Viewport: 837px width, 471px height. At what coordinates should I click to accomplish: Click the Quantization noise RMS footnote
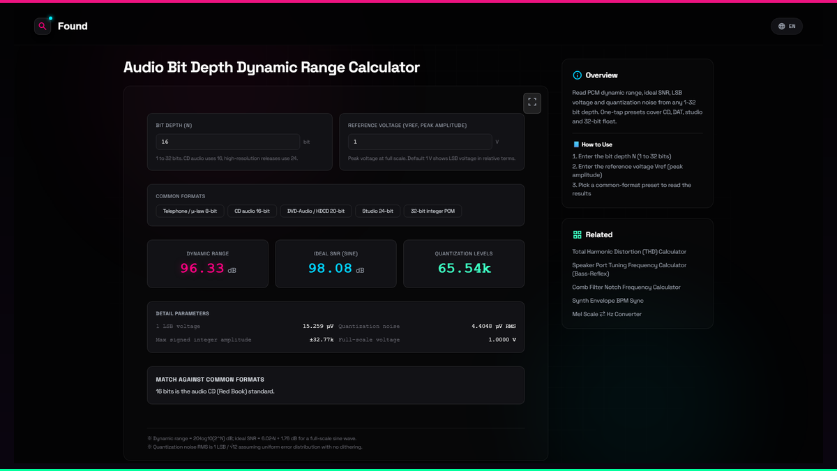(x=255, y=447)
